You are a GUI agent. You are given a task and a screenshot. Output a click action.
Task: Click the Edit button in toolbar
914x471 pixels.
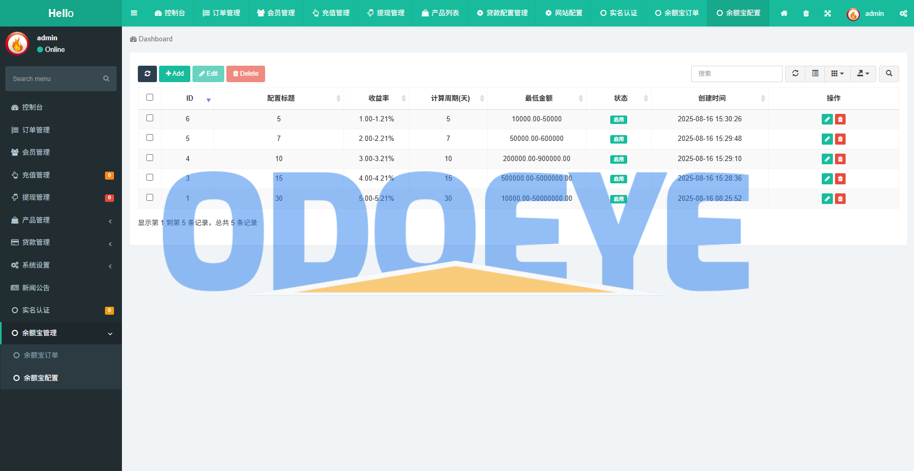[208, 74]
